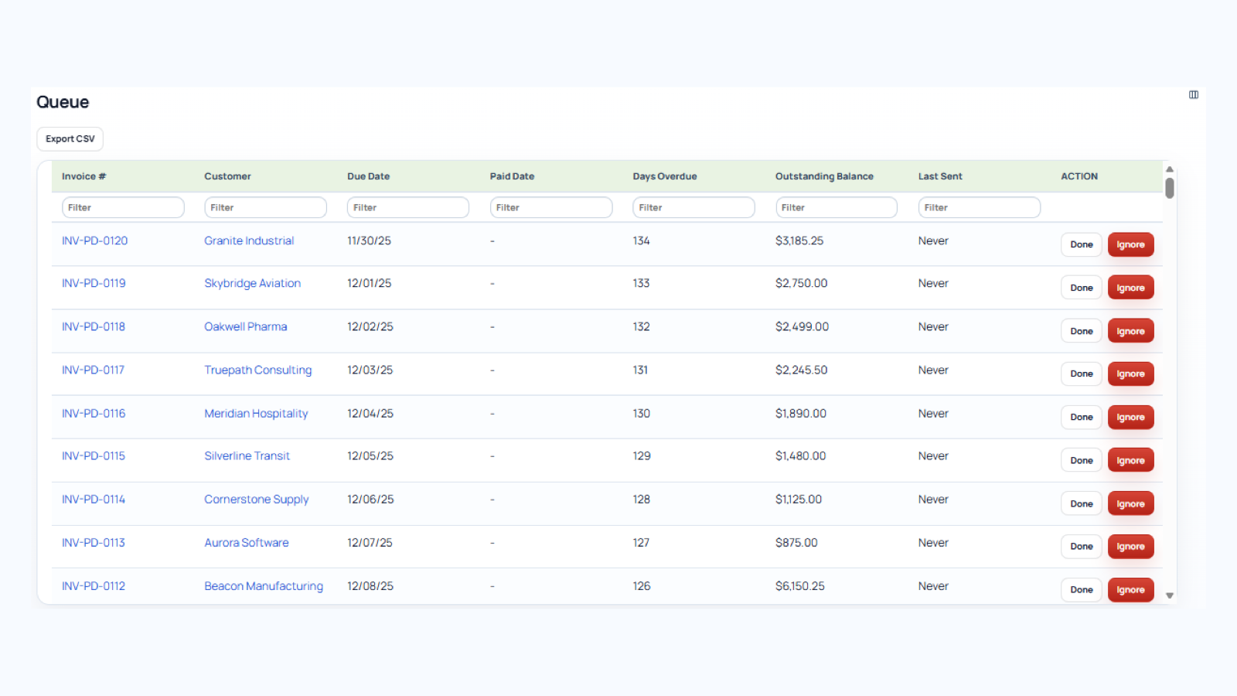Sort by Customer column header
The image size is (1237, 696).
click(227, 176)
